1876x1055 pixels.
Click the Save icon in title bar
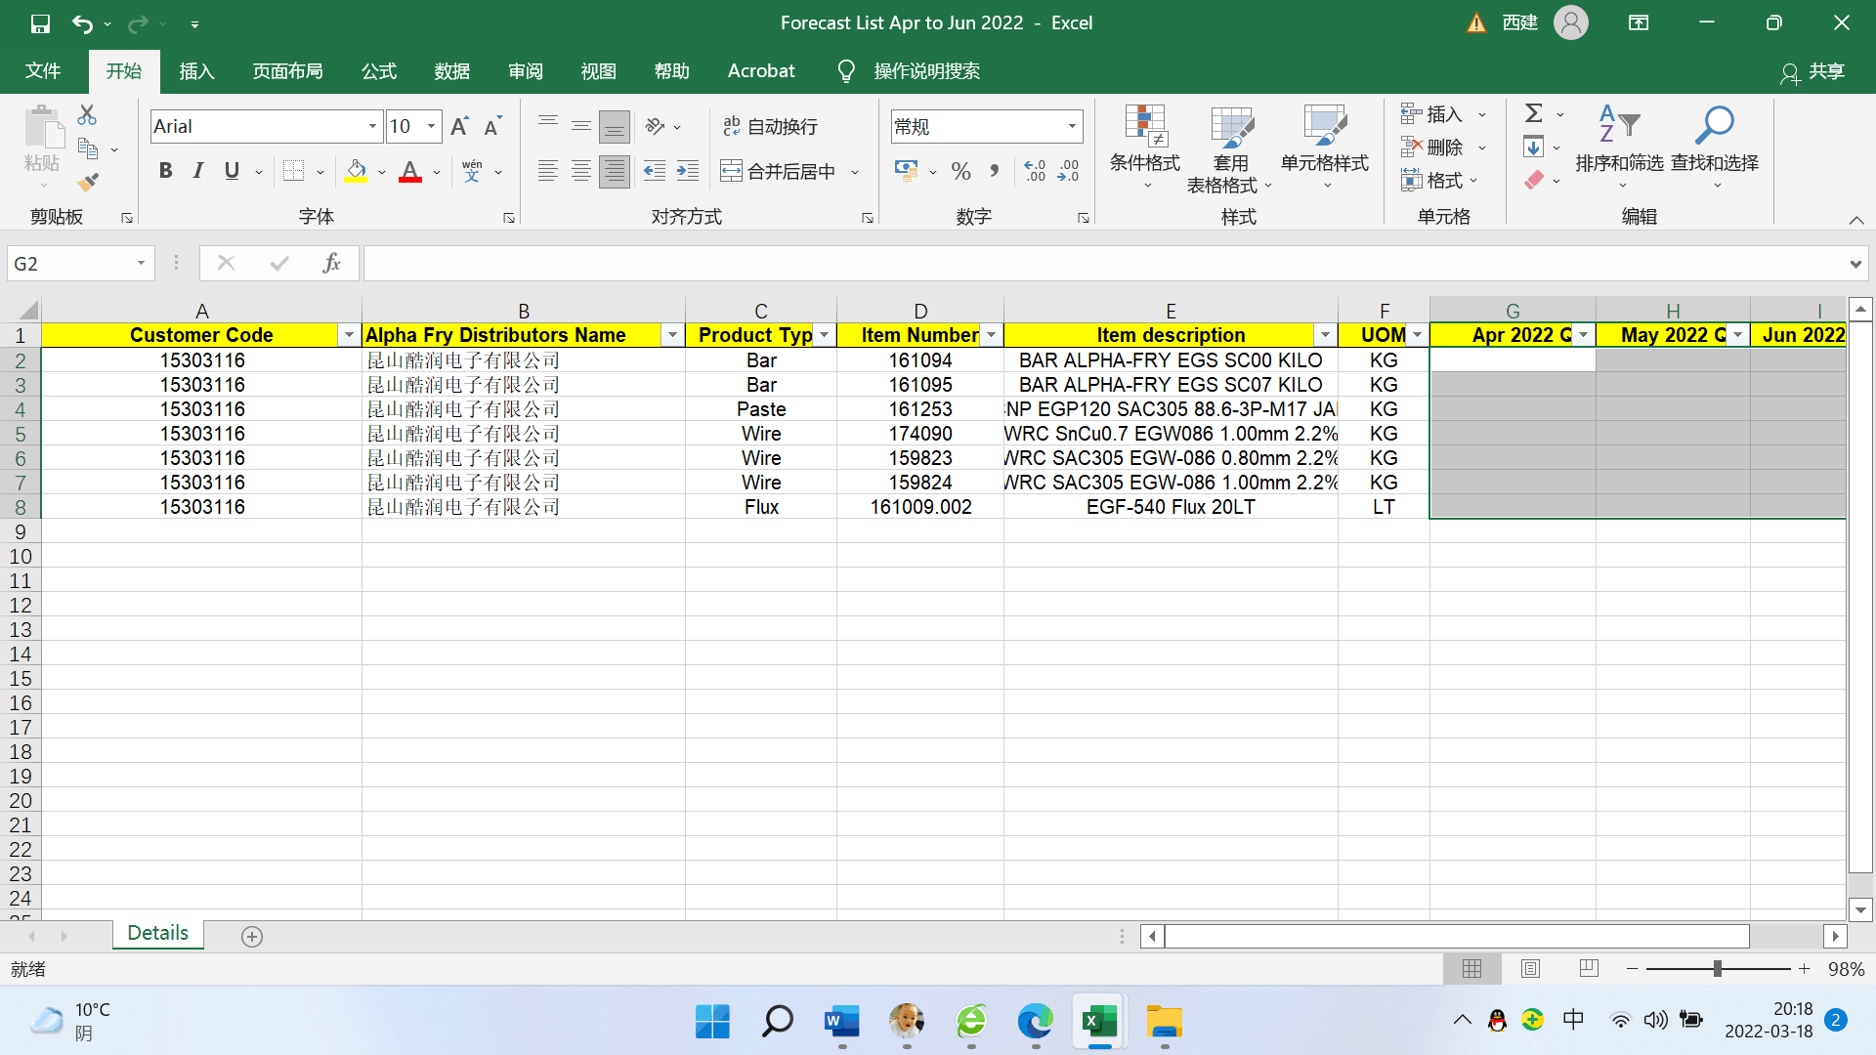(40, 23)
